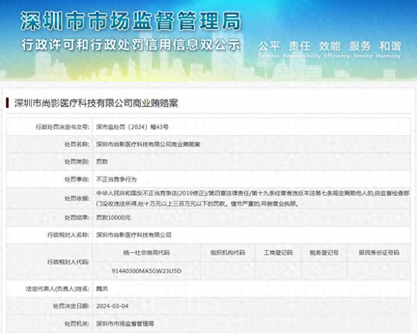Click the document number 深市监处罚〔2024〕稽43号
The height and width of the screenshot is (334, 417).
(132, 127)
